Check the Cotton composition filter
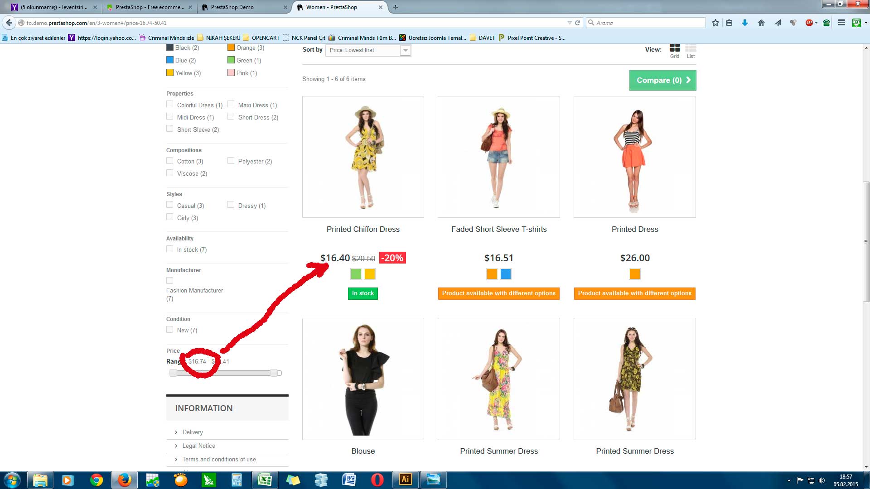The height and width of the screenshot is (489, 870). click(170, 161)
